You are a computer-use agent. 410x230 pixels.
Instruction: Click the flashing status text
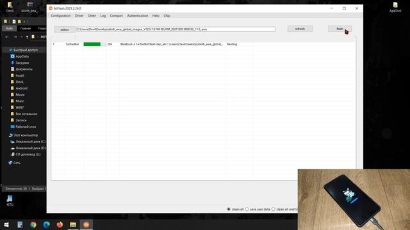pyautogui.click(x=232, y=44)
